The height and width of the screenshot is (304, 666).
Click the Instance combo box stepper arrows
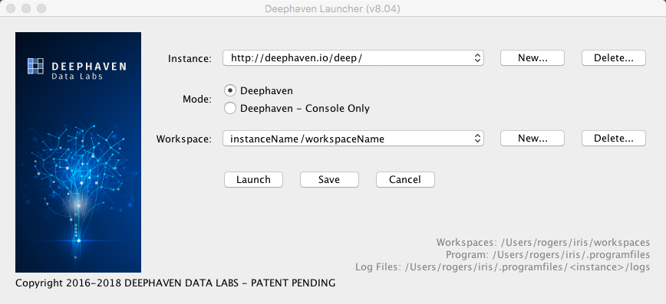click(477, 58)
